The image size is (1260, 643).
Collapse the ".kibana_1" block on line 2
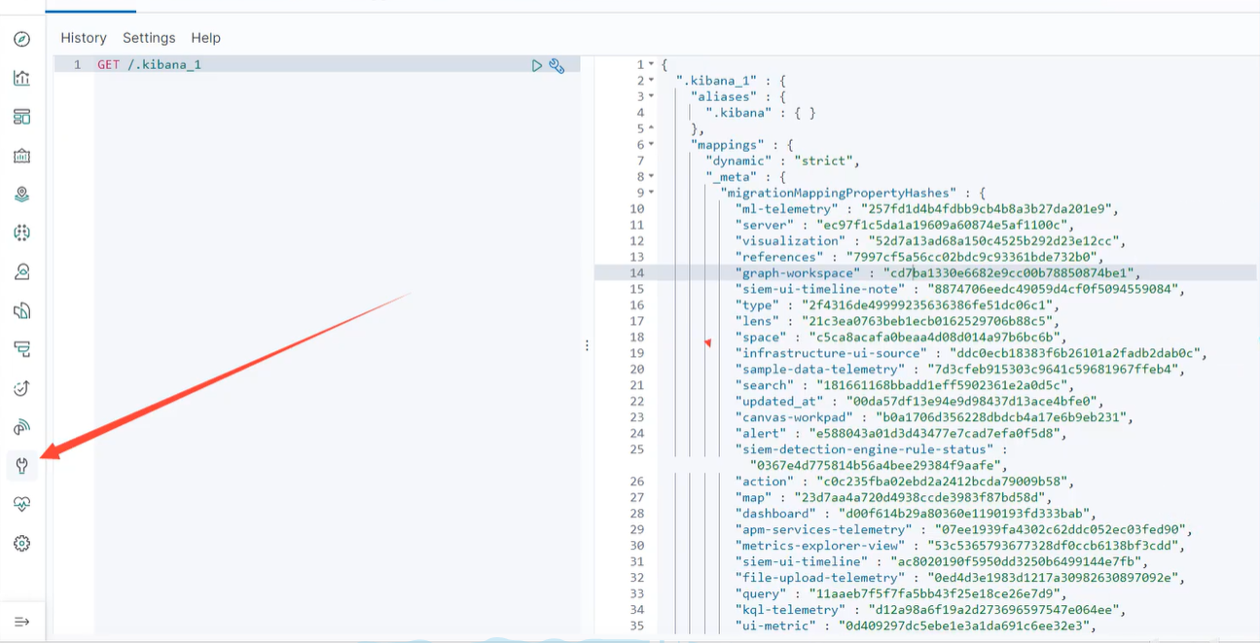click(651, 81)
